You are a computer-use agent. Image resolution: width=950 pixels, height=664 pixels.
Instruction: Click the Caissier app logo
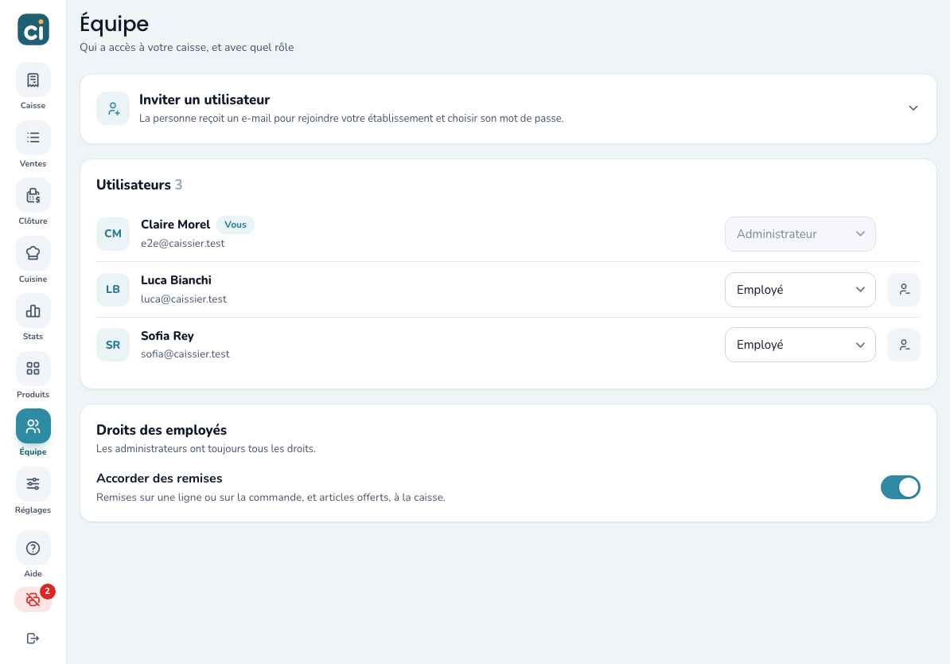[x=33, y=29]
